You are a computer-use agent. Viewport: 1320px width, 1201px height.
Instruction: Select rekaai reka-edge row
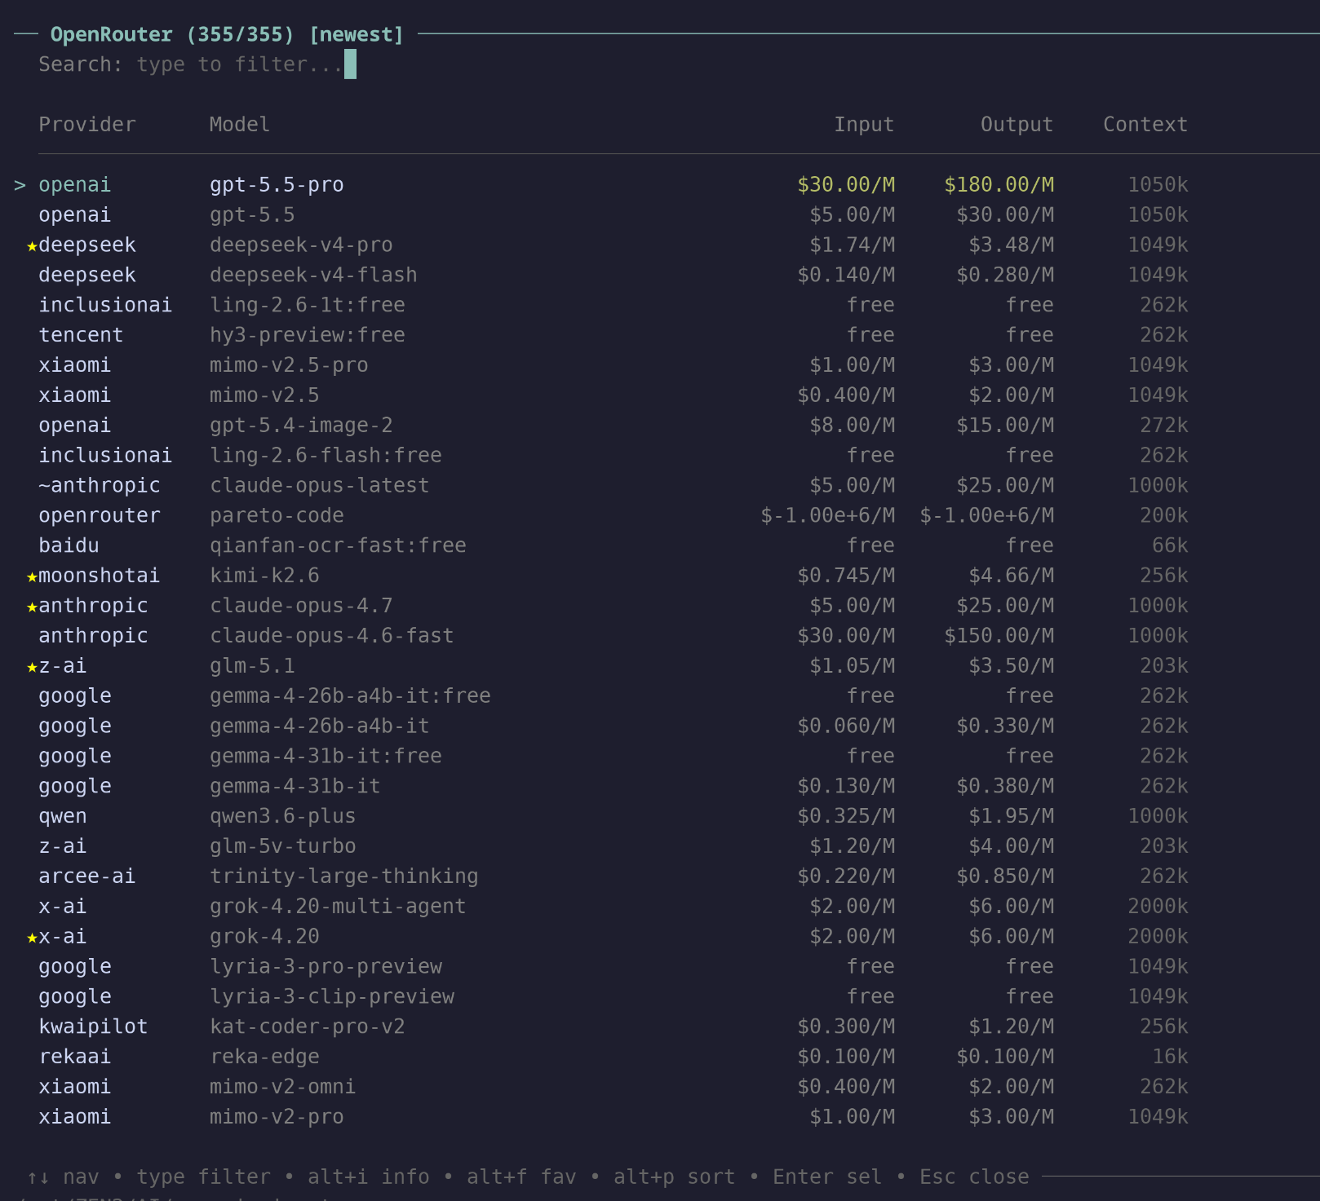pyautogui.click(x=613, y=1057)
